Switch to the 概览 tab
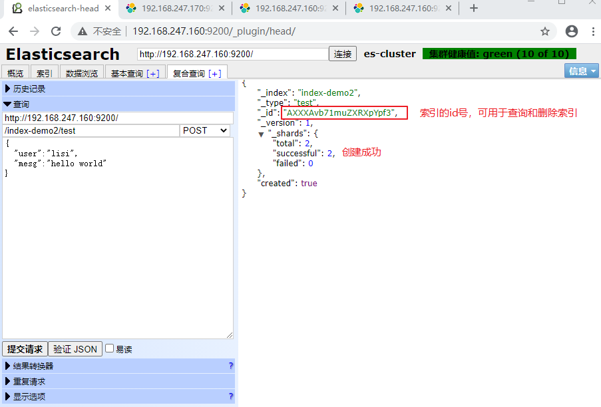The width and height of the screenshot is (601, 407). click(15, 73)
